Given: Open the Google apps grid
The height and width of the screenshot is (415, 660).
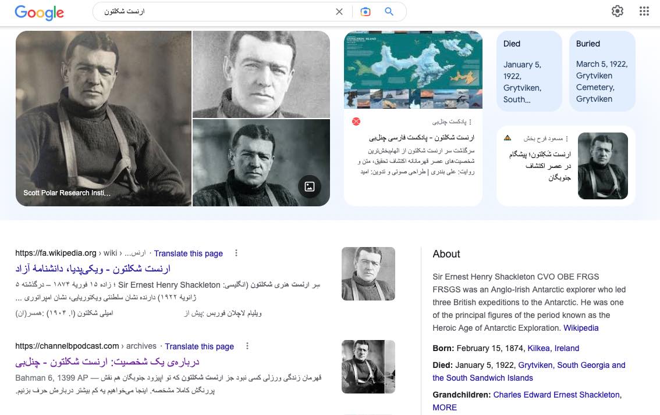Looking at the screenshot, I should click(x=644, y=11).
